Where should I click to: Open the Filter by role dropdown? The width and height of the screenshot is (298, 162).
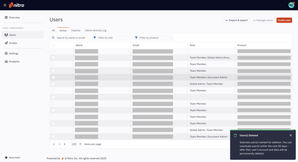click(112, 38)
